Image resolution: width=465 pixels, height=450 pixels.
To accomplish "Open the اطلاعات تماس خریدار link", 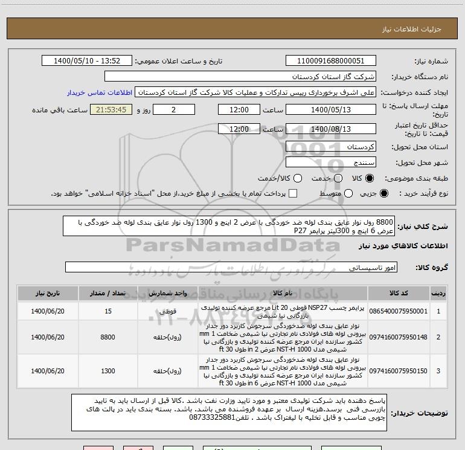I will [x=100, y=92].
